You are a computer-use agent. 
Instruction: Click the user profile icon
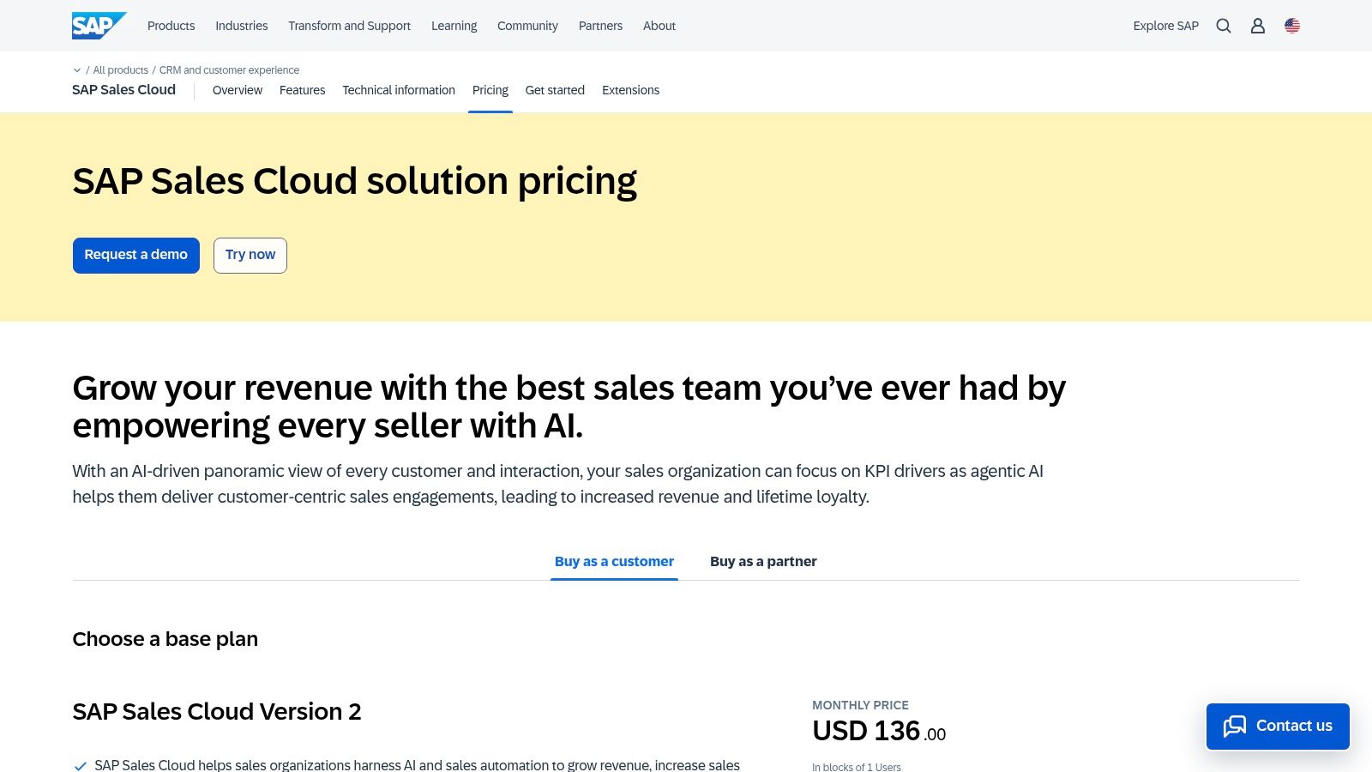point(1257,26)
